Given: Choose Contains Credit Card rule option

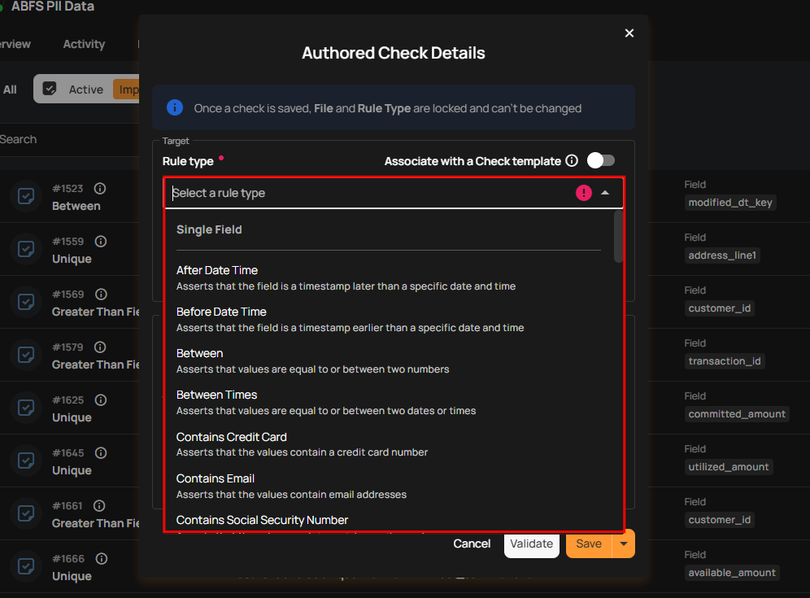Looking at the screenshot, I should coord(231,437).
